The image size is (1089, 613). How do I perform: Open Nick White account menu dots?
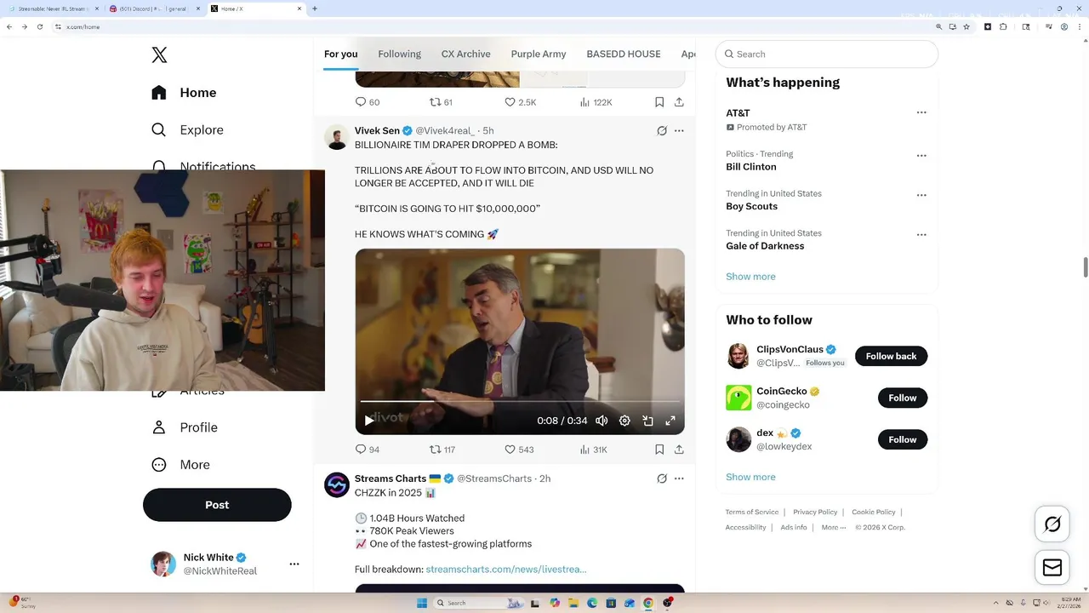tap(294, 564)
